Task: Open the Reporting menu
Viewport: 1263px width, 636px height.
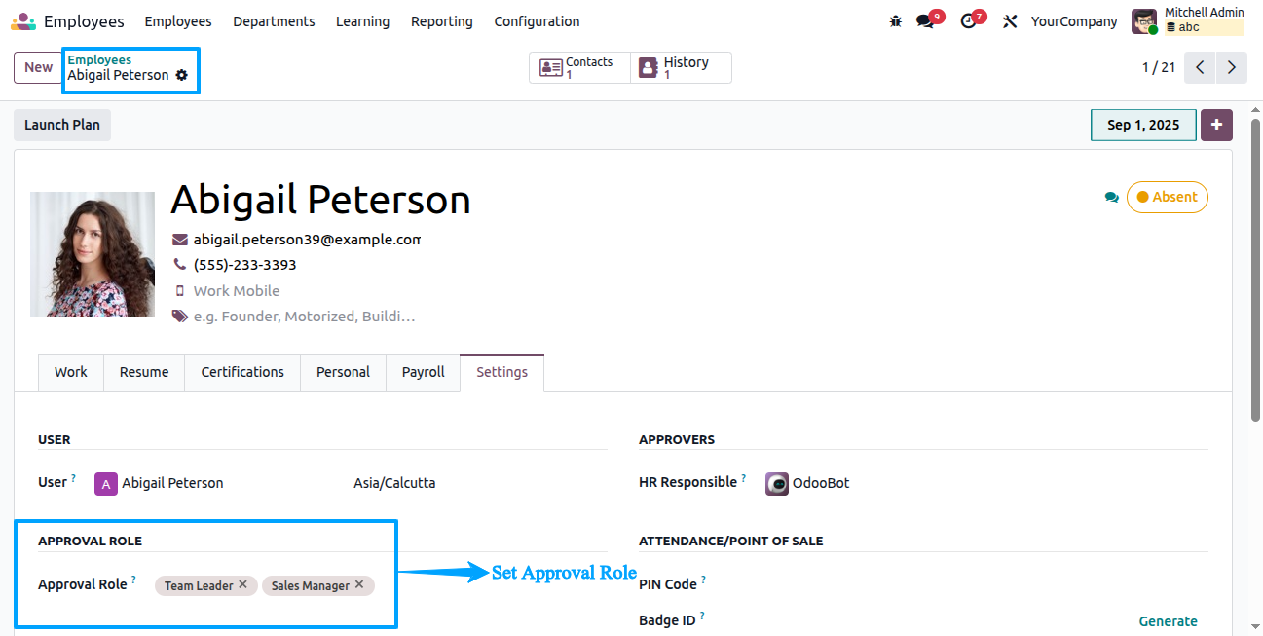Action: [442, 21]
